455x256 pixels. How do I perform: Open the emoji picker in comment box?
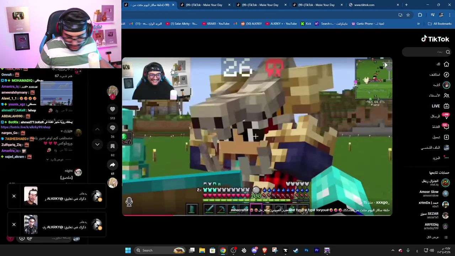[x=22, y=238]
